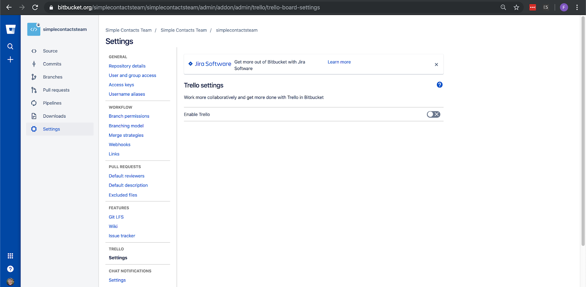This screenshot has width=586, height=287.
Task: Open Default reviewers settings
Action: pyautogui.click(x=126, y=176)
